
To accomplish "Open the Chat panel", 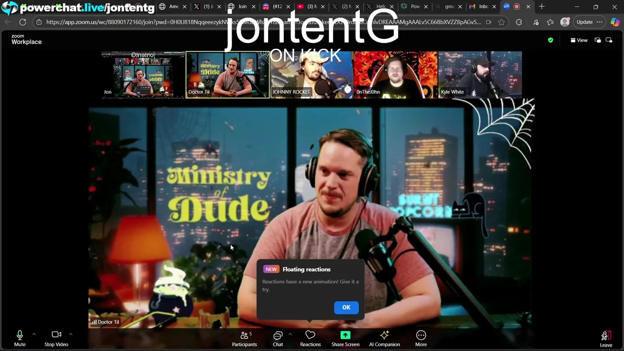I will tap(278, 338).
